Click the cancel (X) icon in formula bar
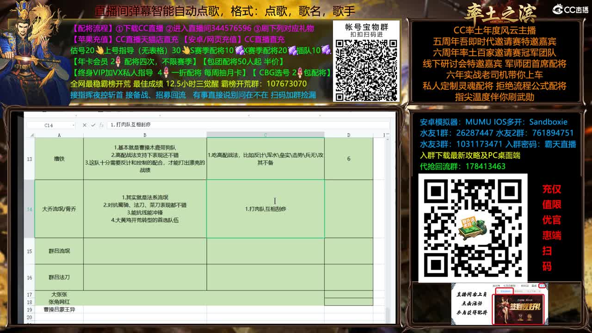The width and height of the screenshot is (592, 333). pos(84,125)
